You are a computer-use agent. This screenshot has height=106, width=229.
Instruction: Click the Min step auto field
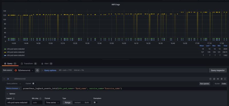(37, 103)
